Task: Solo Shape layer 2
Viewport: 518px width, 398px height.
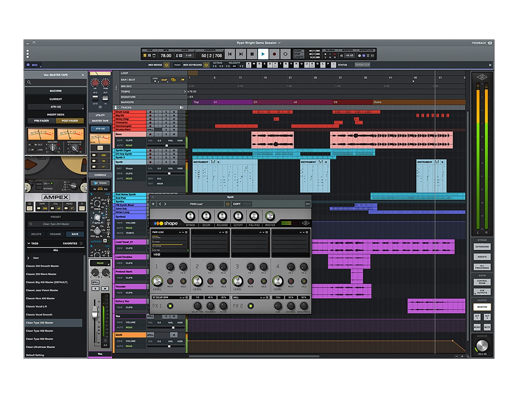Action: (223, 281)
